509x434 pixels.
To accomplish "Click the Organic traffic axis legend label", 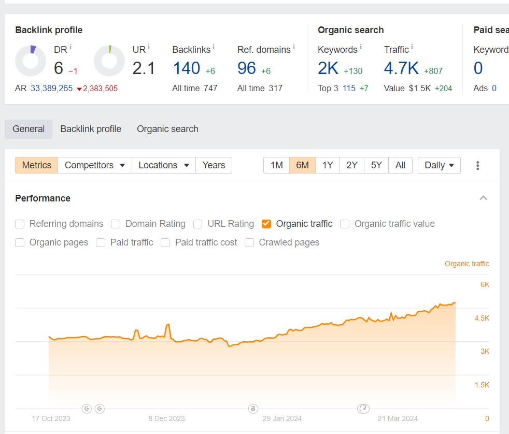I will 467,264.
